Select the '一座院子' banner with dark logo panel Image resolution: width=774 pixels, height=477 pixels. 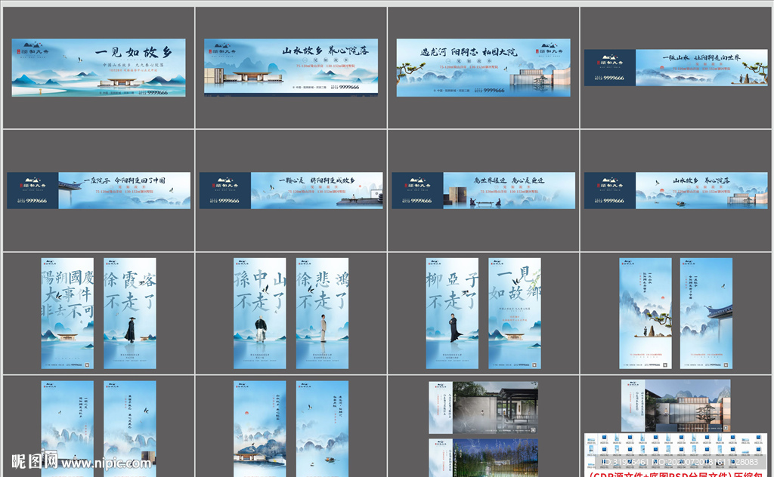point(97,190)
